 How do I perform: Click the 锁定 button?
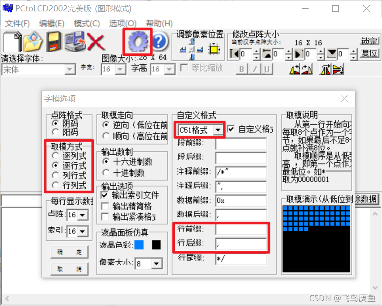pos(369,41)
